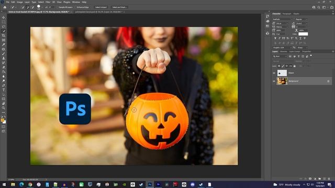The height and width of the screenshot is (188, 335).
Task: Open the font size dropdown
Action: tap(282, 23)
